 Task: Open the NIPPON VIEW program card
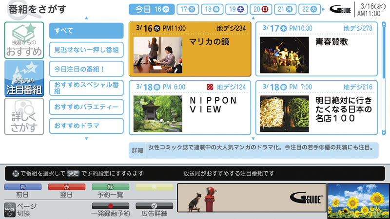190,108
